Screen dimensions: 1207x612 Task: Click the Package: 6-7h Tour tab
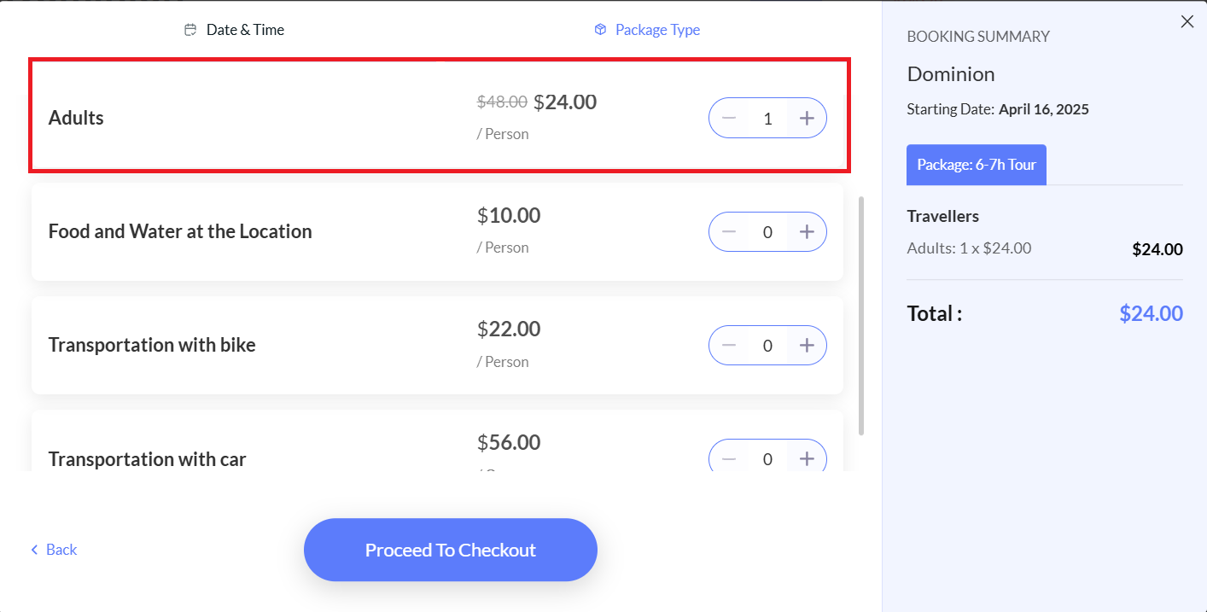977,165
